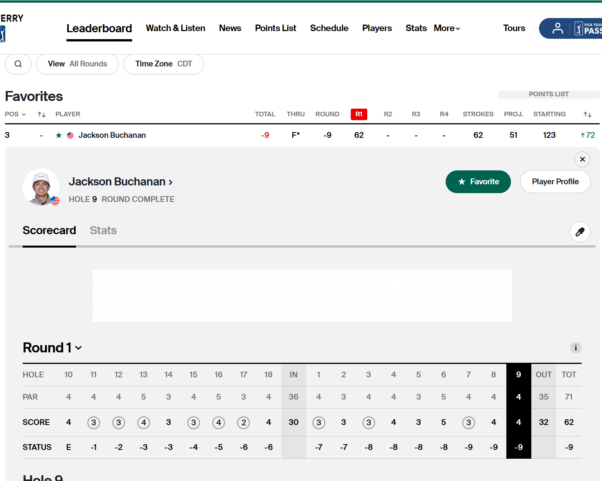Open the scorecard info icon
The image size is (602, 481).
[575, 348]
